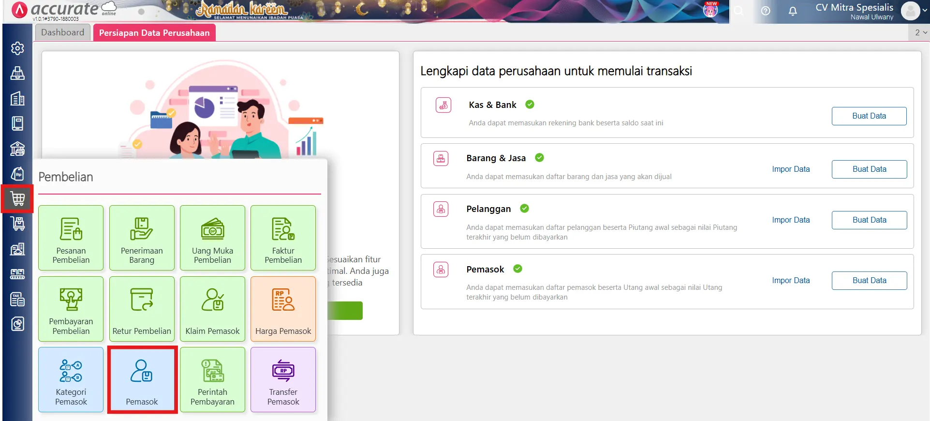Open Uang Muka Pembelian tile

pyautogui.click(x=212, y=238)
